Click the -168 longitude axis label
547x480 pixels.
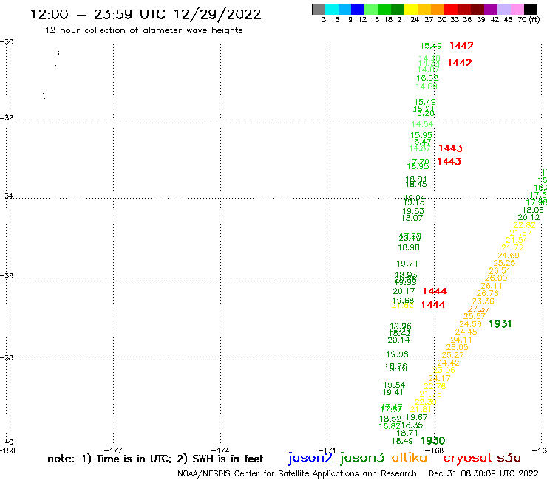click(x=435, y=450)
